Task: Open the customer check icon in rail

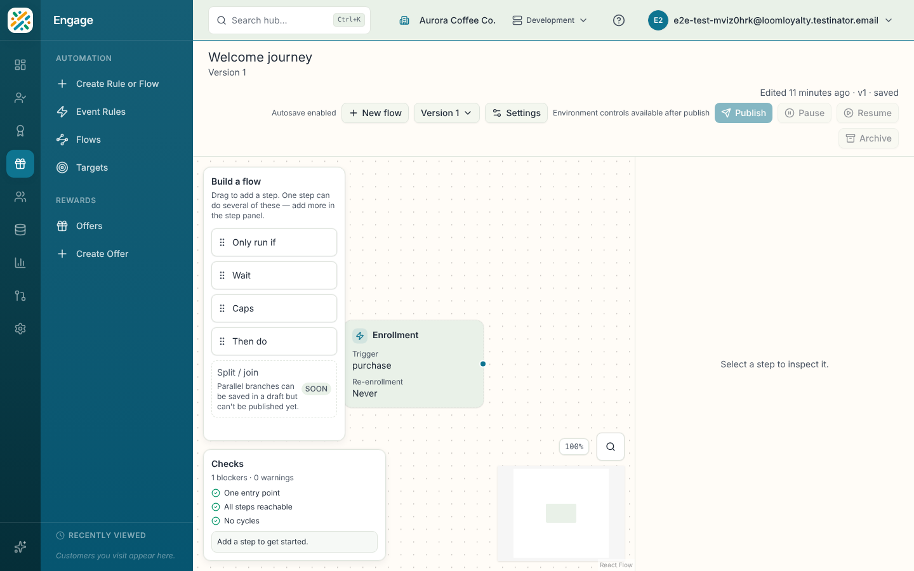Action: coord(20,98)
